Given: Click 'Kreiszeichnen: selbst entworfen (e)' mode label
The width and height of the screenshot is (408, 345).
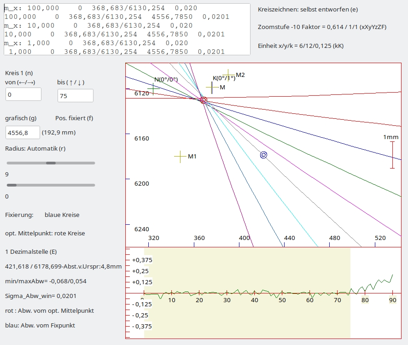Looking at the screenshot, I should [308, 9].
